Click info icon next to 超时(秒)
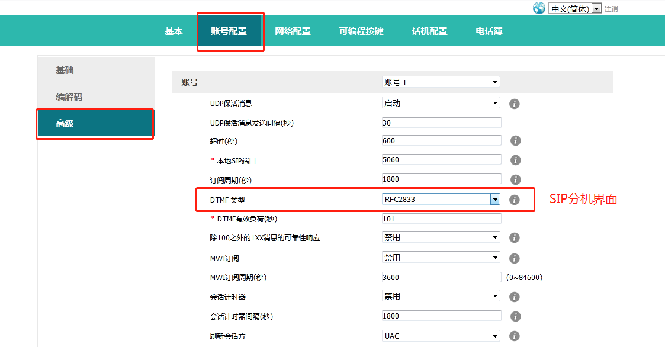 point(515,141)
